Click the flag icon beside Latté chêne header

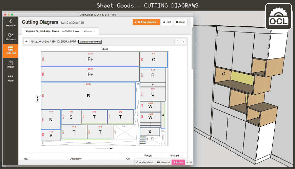click(26, 42)
